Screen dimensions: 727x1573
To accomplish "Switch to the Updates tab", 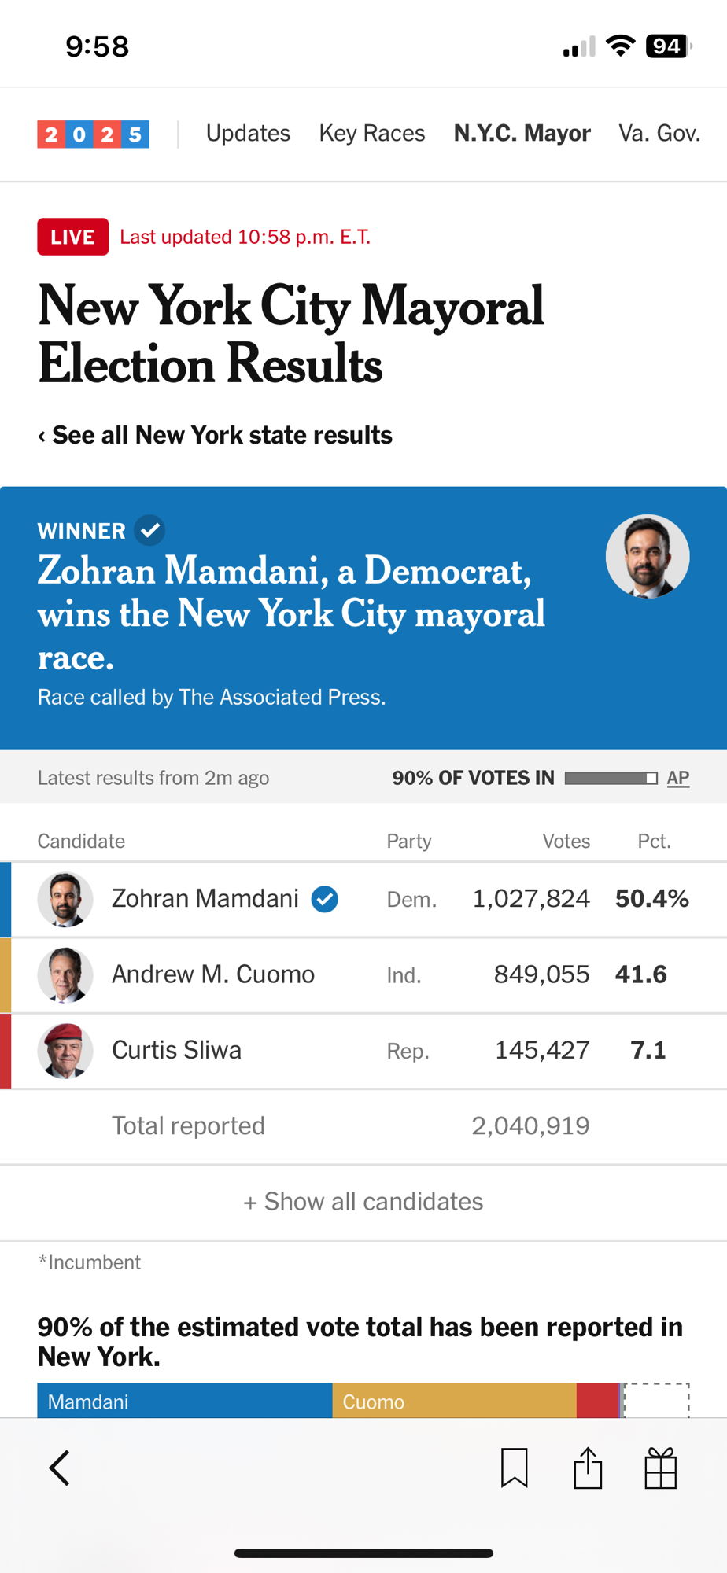I will (248, 134).
